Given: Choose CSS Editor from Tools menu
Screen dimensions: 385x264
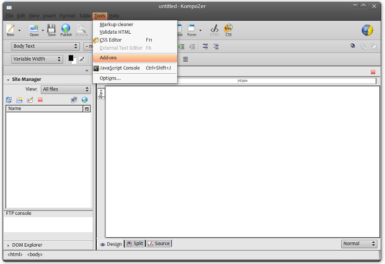Looking at the screenshot, I should coord(135,40).
